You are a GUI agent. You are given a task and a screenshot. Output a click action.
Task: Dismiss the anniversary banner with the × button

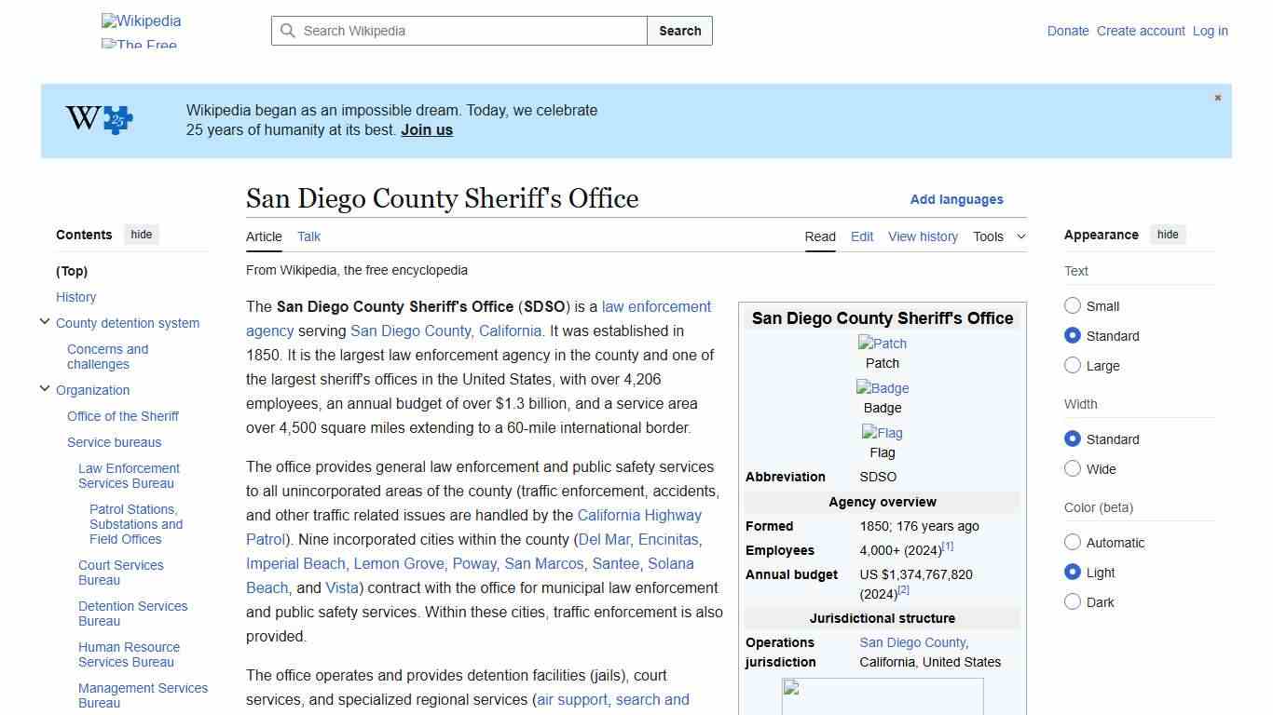click(1217, 97)
